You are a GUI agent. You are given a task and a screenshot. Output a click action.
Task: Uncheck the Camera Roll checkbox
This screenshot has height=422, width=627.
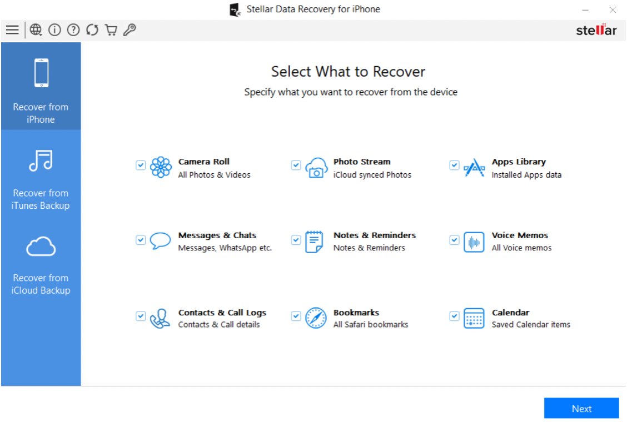point(141,165)
